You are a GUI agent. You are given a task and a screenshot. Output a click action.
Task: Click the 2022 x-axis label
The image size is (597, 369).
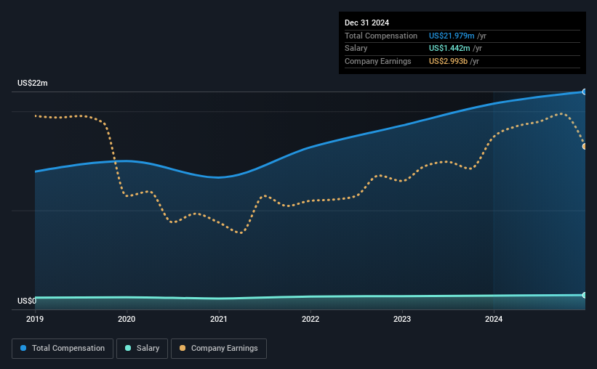coord(310,319)
